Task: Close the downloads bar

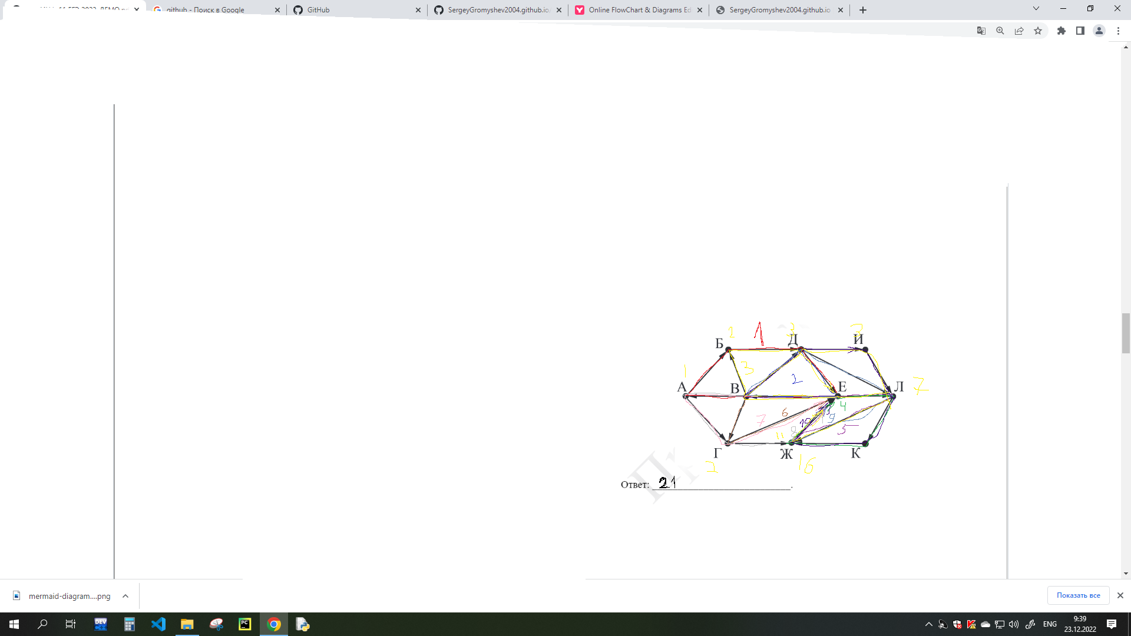Action: point(1120,595)
